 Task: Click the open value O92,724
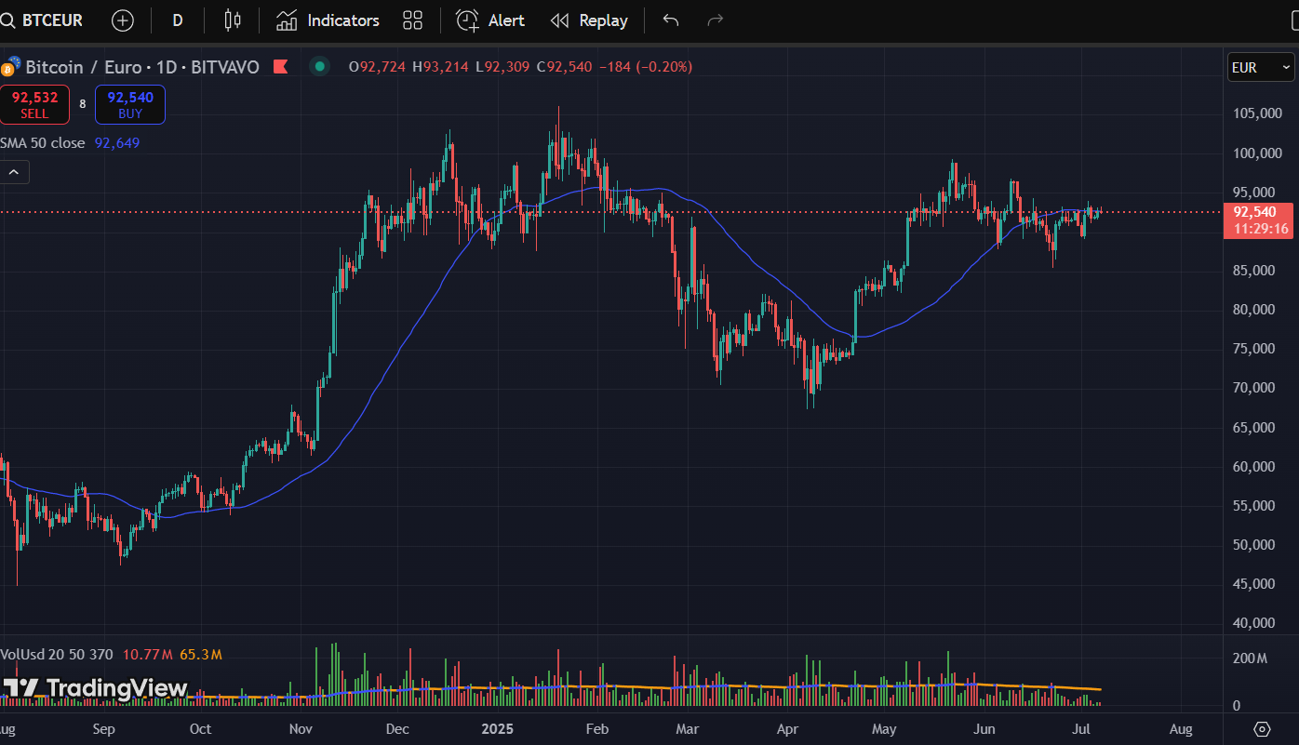click(x=377, y=67)
